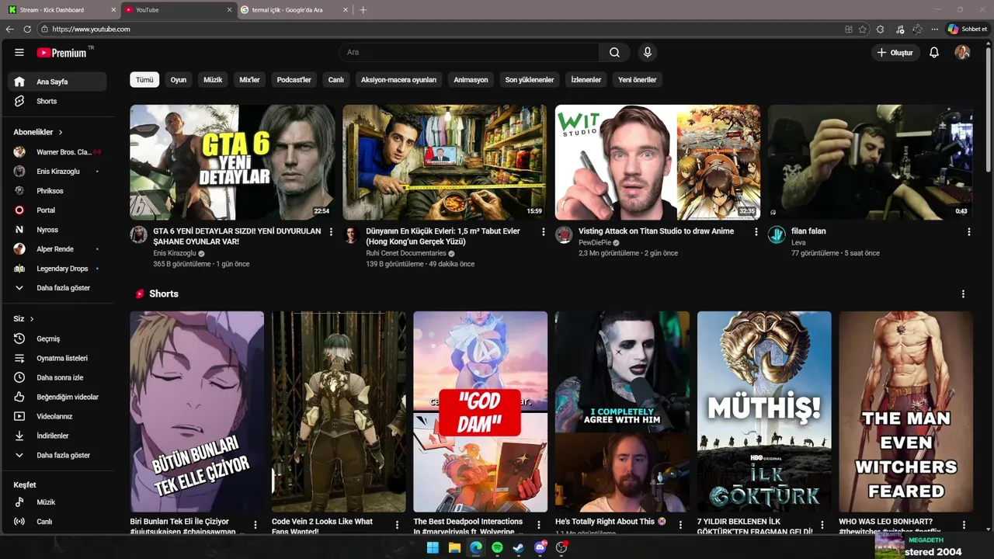Open Copilot Sohbet et button
This screenshot has width=994, height=559.
tap(968, 30)
